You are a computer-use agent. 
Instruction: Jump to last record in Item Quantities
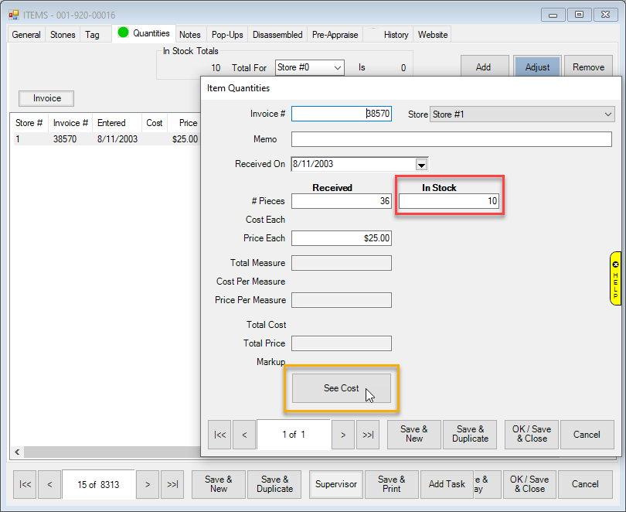point(368,435)
